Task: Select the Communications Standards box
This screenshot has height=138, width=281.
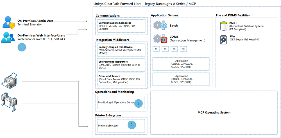Action: click(121, 26)
